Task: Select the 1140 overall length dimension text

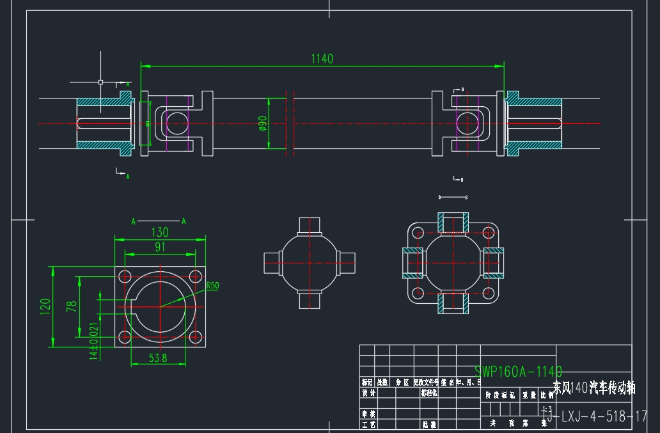Action: 322,58
